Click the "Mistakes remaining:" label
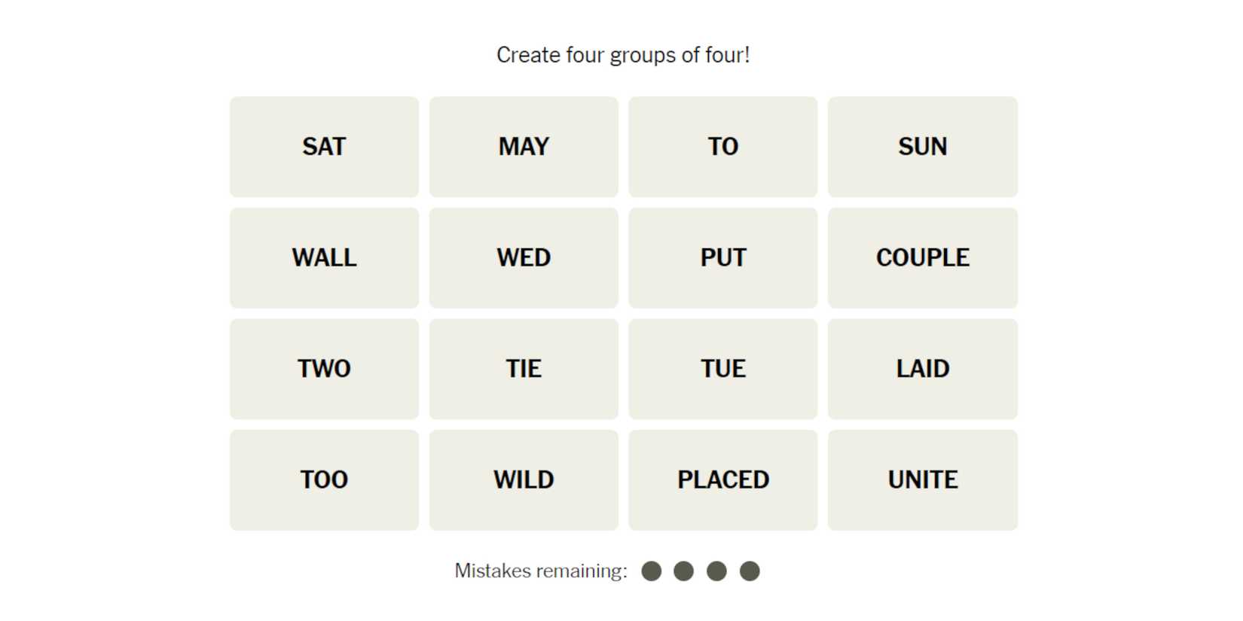Image resolution: width=1243 pixels, height=621 pixels. 541,571
